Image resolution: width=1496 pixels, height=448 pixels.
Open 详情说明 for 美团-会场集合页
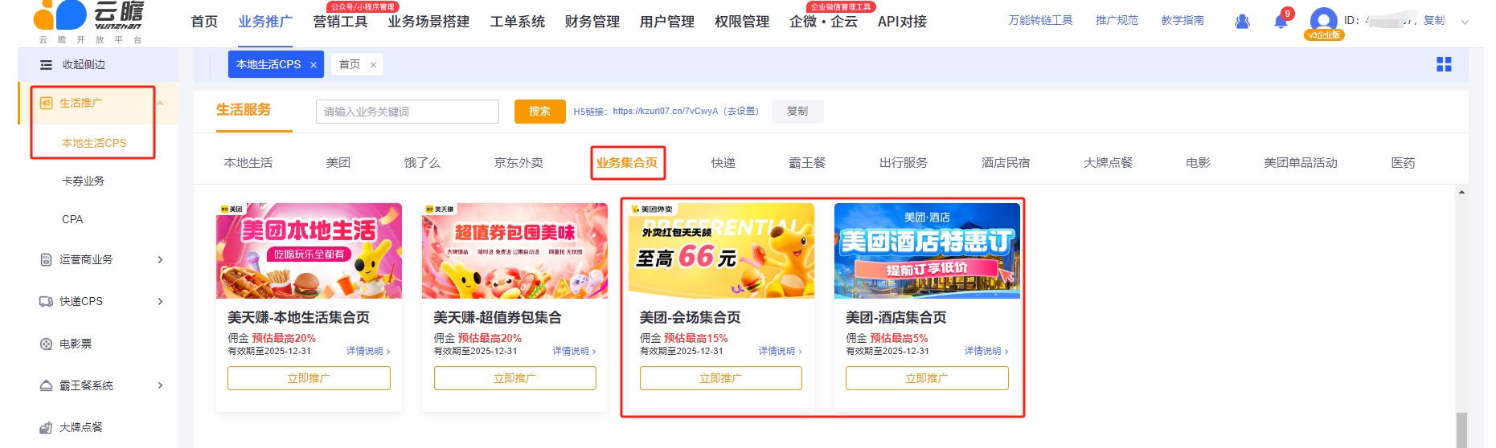[780, 351]
